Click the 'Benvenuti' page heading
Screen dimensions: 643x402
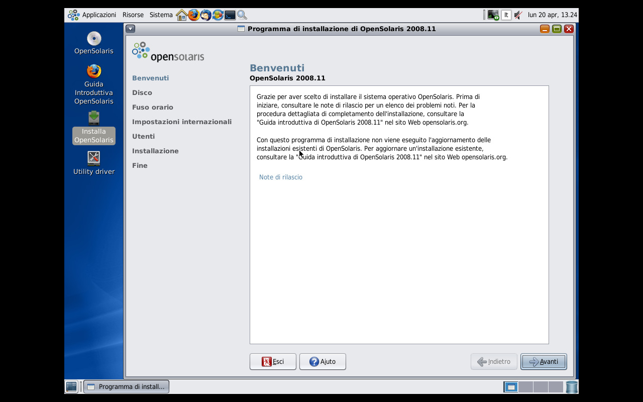tap(277, 68)
